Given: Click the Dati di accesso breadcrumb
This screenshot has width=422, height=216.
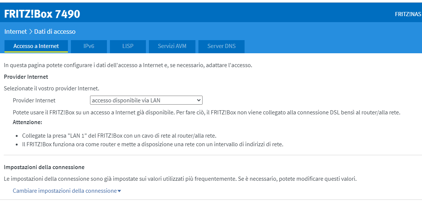Looking at the screenshot, I should (55, 31).
